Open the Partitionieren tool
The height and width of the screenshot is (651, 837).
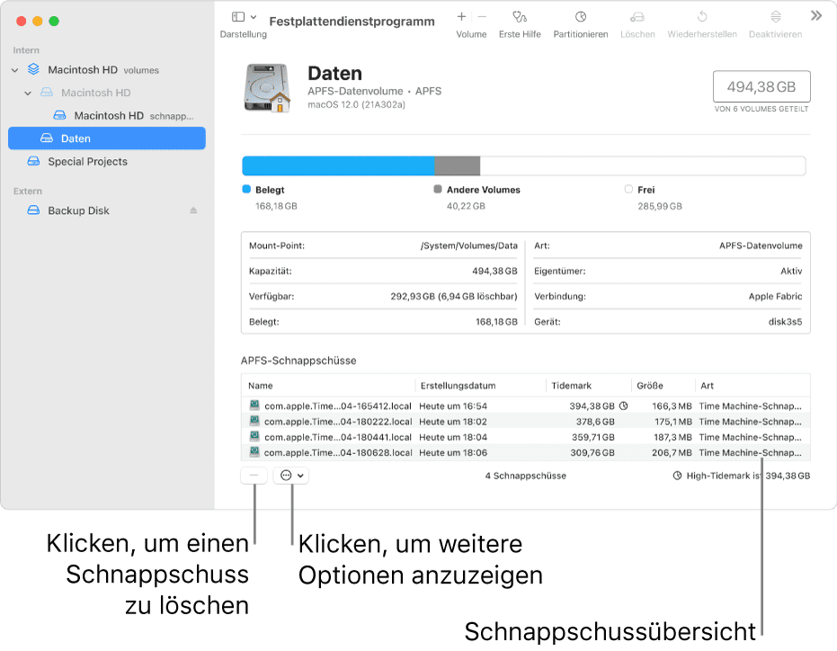[x=581, y=17]
